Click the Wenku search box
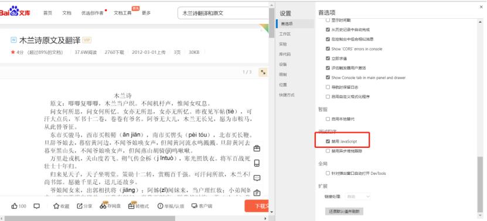Image resolution: width=487 pixels, height=221 pixels. [223, 13]
